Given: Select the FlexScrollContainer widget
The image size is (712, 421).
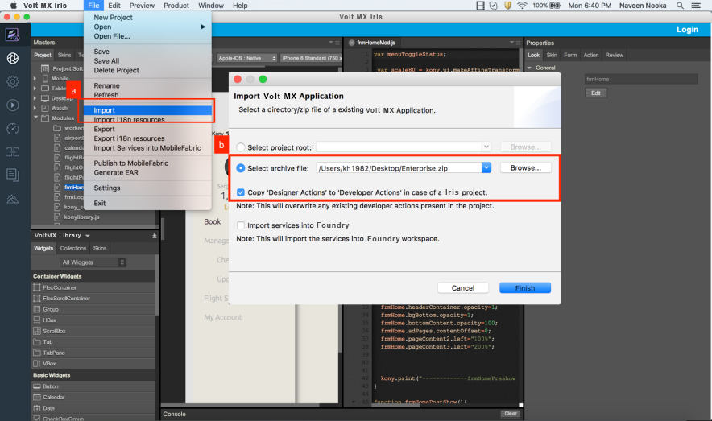Looking at the screenshot, I should 62,299.
